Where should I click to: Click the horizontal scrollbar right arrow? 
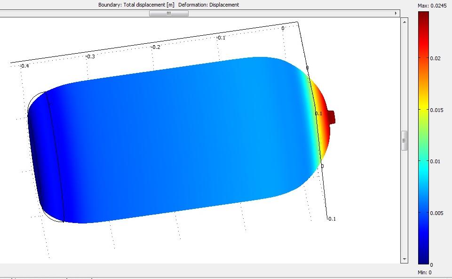point(396,13)
